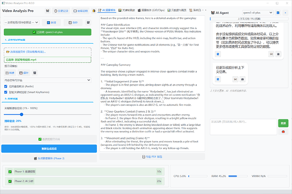Close the AI Agent panel with the x
This screenshot has height=194, width=292.
285,13
